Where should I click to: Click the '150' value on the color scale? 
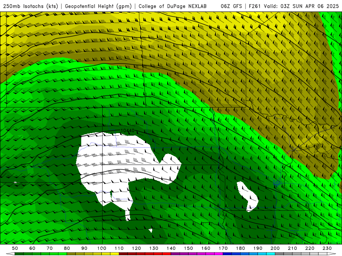click(x=189, y=248)
